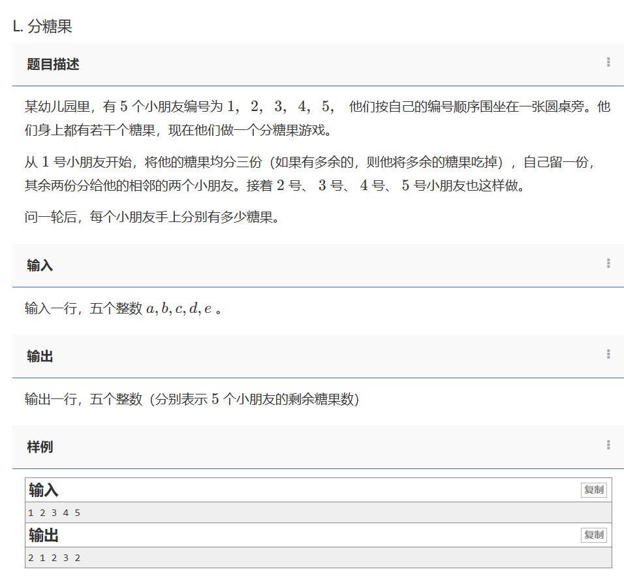The image size is (624, 580).
Task: Click the 题目描述 section header
Action: tap(53, 65)
